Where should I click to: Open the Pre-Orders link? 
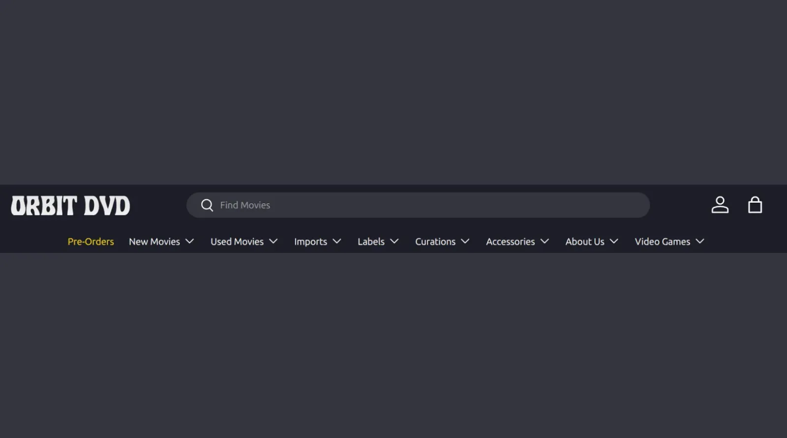point(91,242)
